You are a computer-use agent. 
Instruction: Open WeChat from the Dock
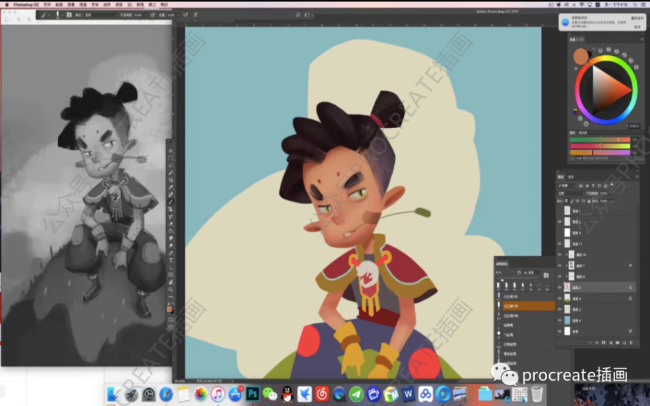pos(270,394)
